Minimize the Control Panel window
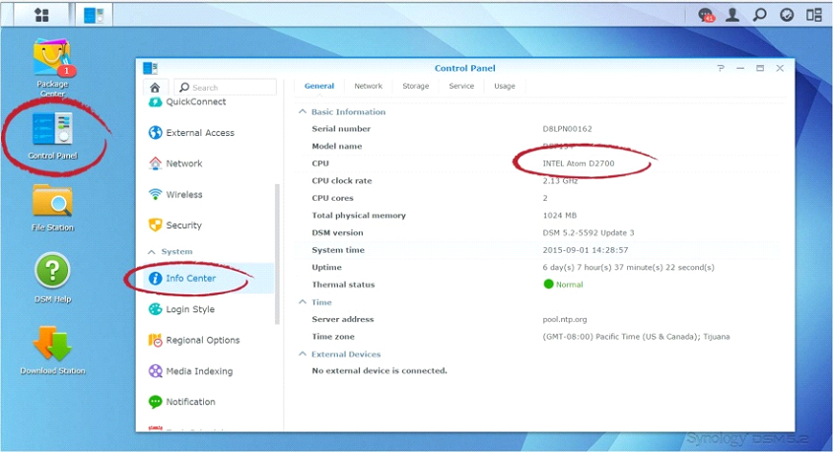833x452 pixels. coord(740,68)
